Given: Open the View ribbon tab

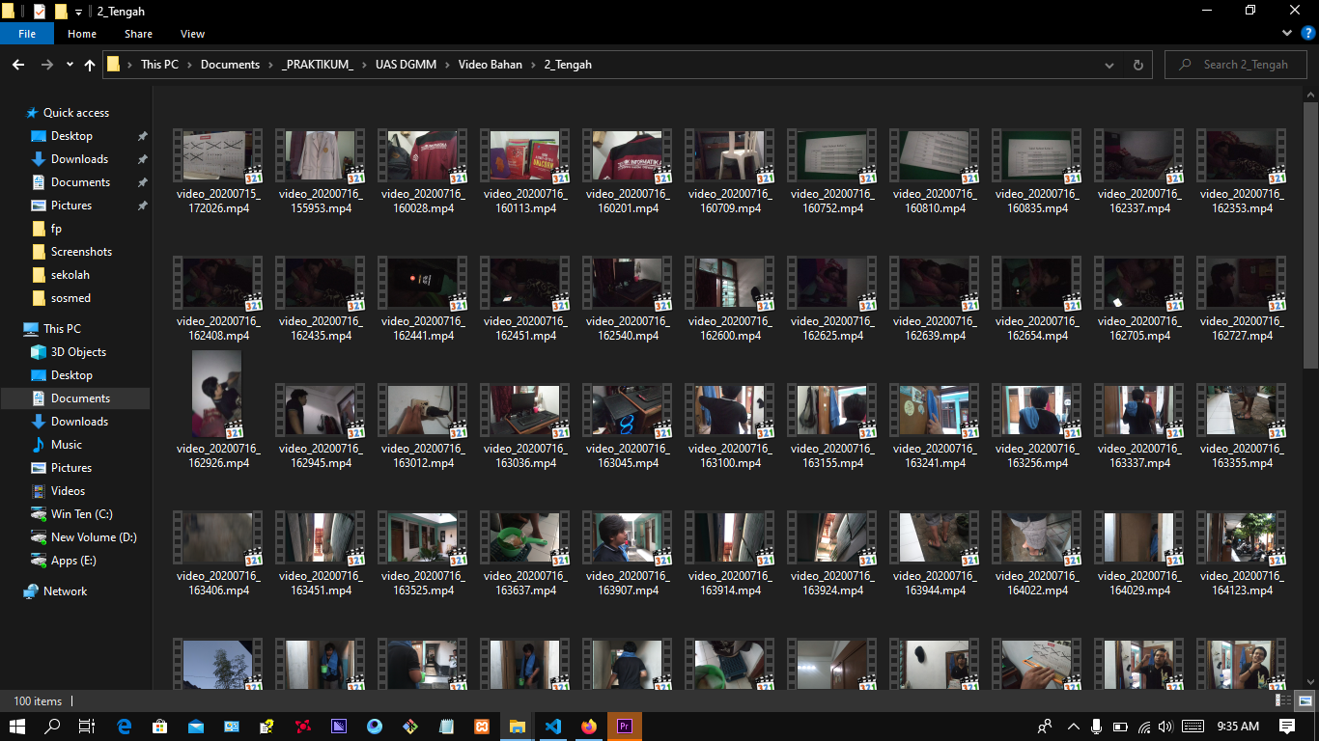Looking at the screenshot, I should point(192,34).
